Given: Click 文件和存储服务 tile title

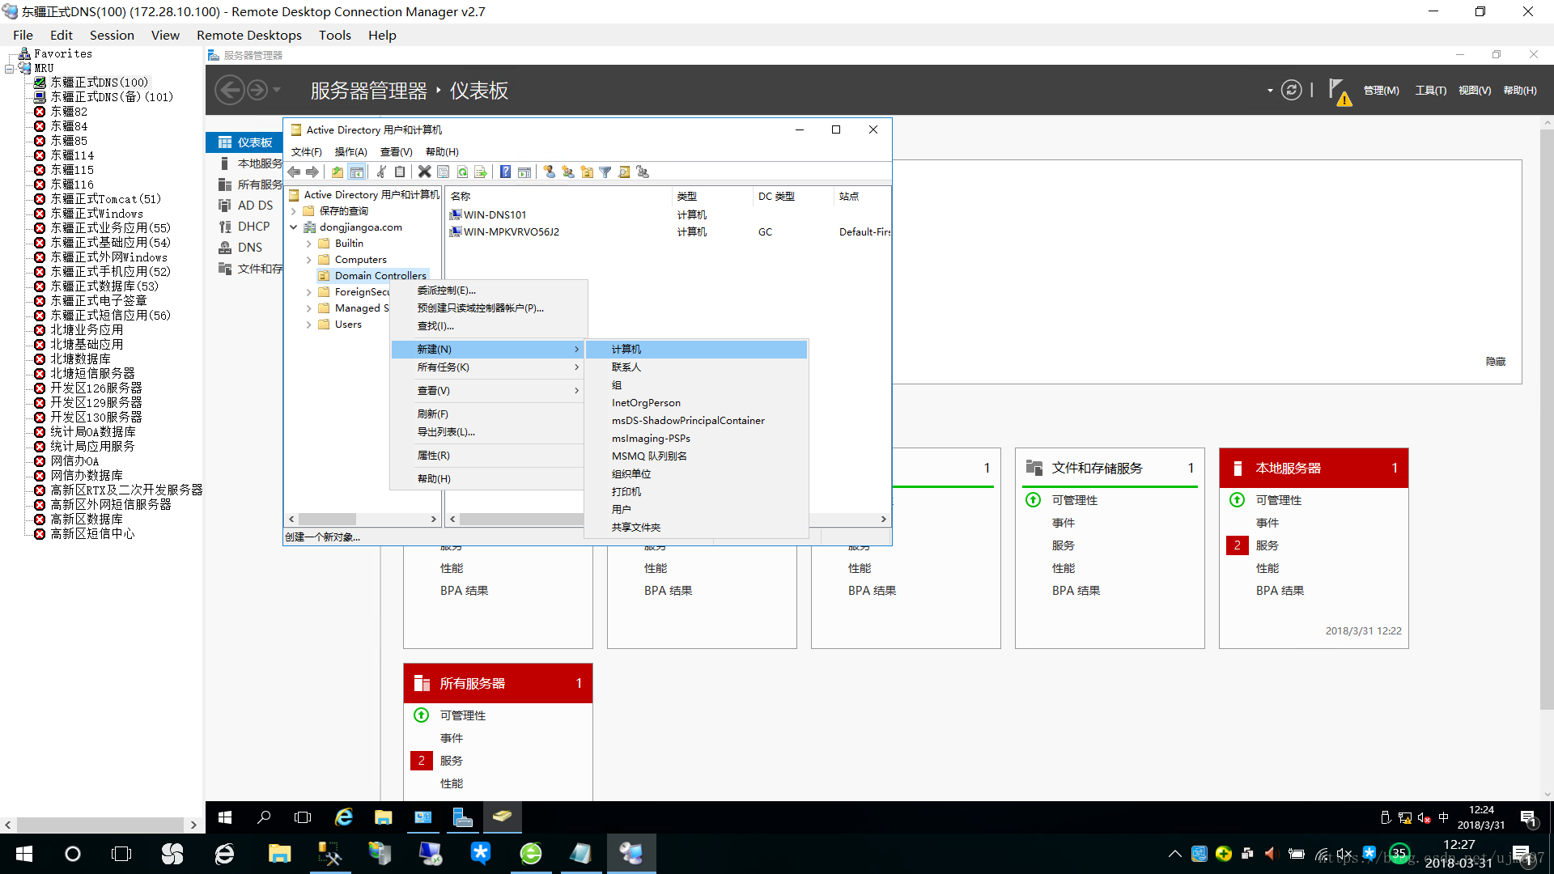Looking at the screenshot, I should 1097,469.
